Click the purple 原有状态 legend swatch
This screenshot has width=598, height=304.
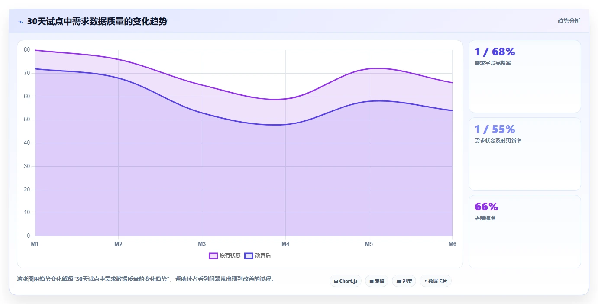213,255
